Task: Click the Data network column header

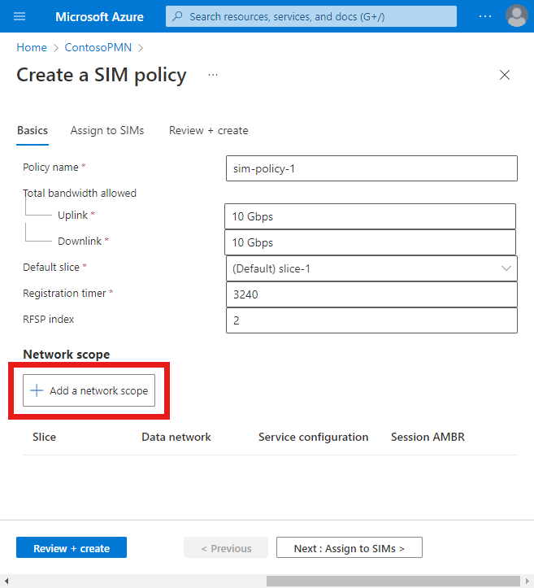Action: coord(176,437)
